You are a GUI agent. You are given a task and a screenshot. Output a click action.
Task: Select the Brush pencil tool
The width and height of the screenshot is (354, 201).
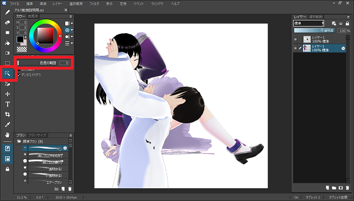click(7, 12)
